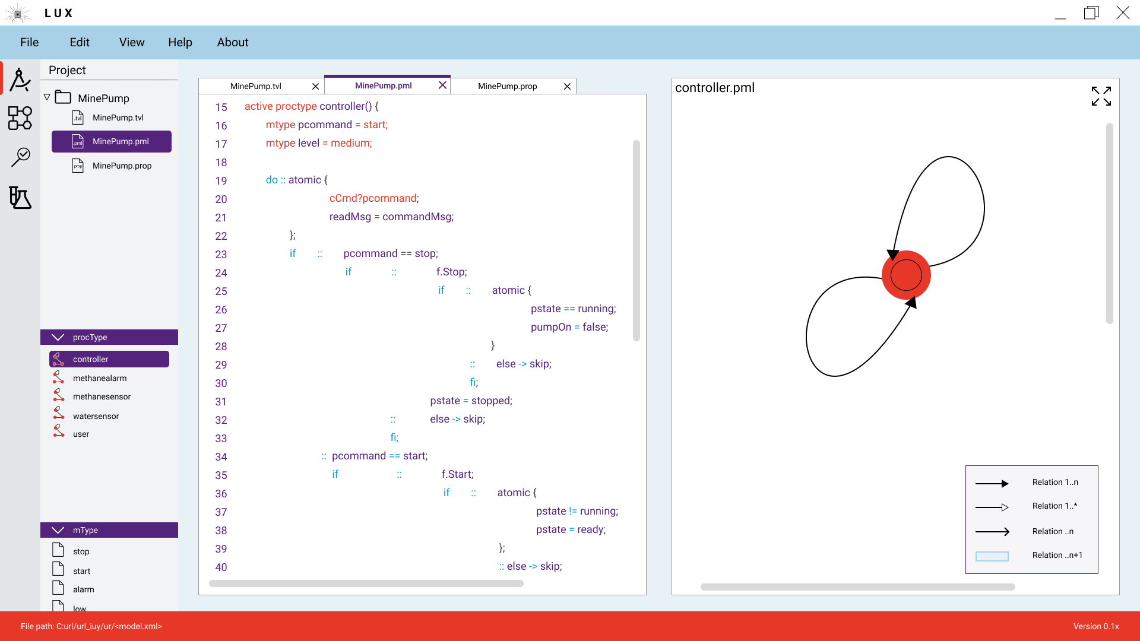
Task: Click the graph panel horizontal scrollbar
Action: pos(857,587)
